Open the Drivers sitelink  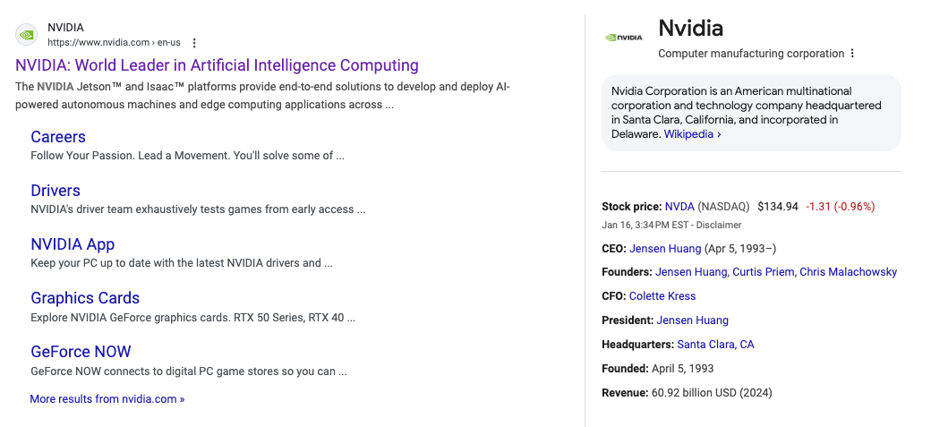[x=56, y=191]
